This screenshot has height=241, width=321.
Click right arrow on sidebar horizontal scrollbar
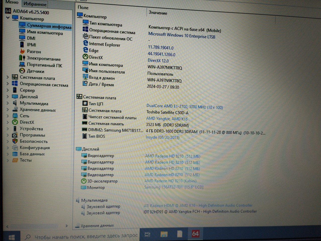(66, 226)
